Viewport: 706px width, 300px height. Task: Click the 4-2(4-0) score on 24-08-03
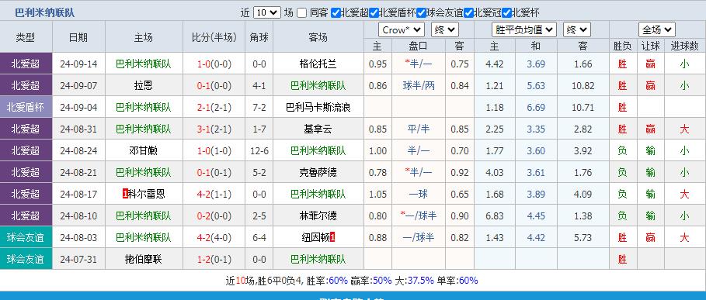214,237
